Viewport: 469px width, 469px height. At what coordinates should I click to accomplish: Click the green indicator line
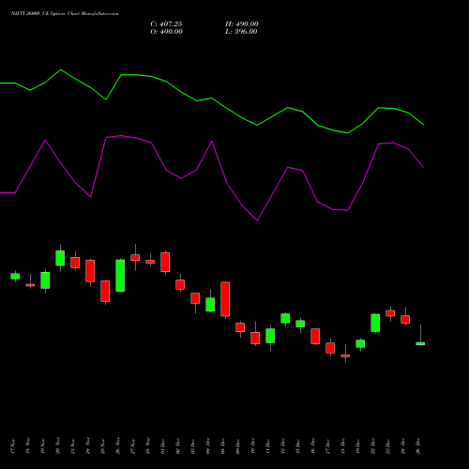211,98
